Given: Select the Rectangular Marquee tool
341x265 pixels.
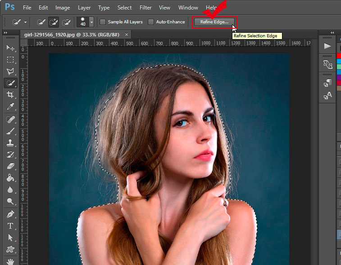Looking at the screenshot, I should click(10, 59).
